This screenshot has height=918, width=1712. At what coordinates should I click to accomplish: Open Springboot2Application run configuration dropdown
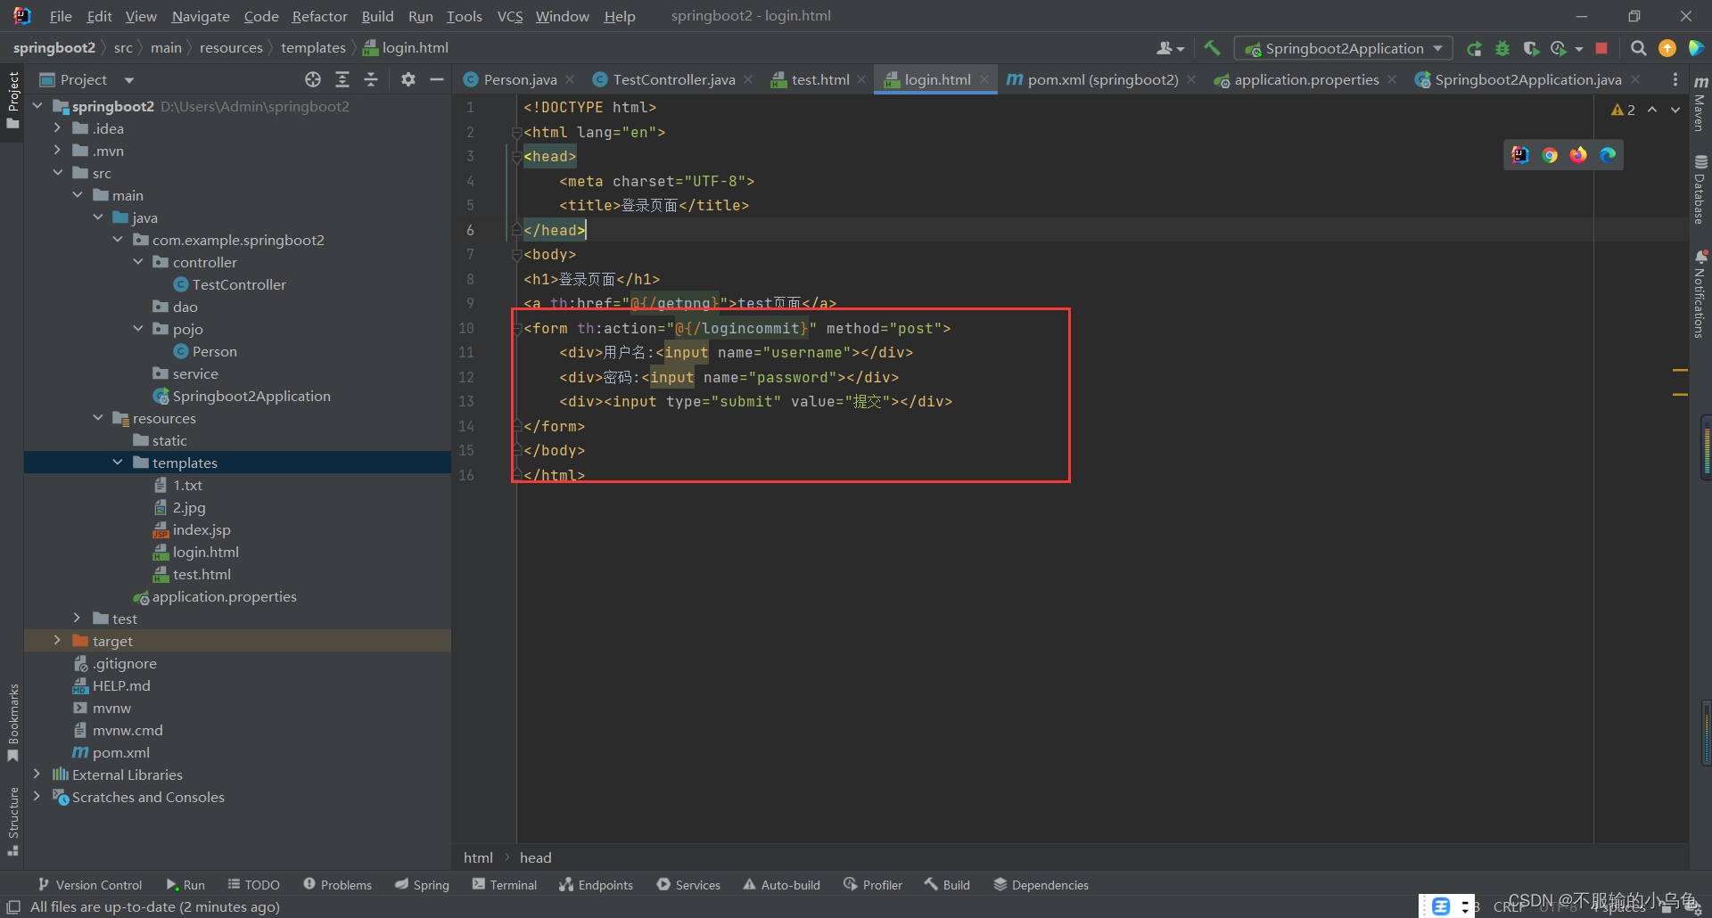[1343, 48]
